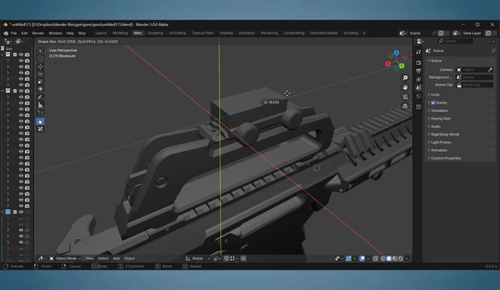Open the Render properties tab
Viewport: 500px width, 290px height.
click(419, 62)
